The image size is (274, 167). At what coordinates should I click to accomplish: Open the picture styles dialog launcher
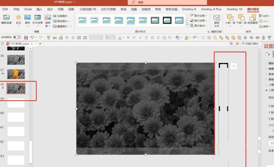[209, 31]
